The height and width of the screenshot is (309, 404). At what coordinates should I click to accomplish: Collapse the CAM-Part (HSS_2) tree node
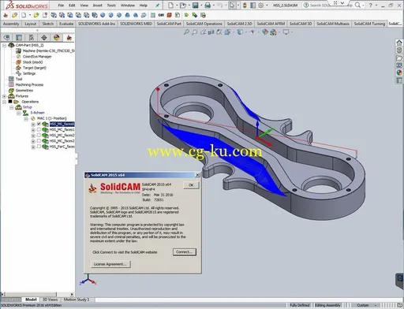4,46
